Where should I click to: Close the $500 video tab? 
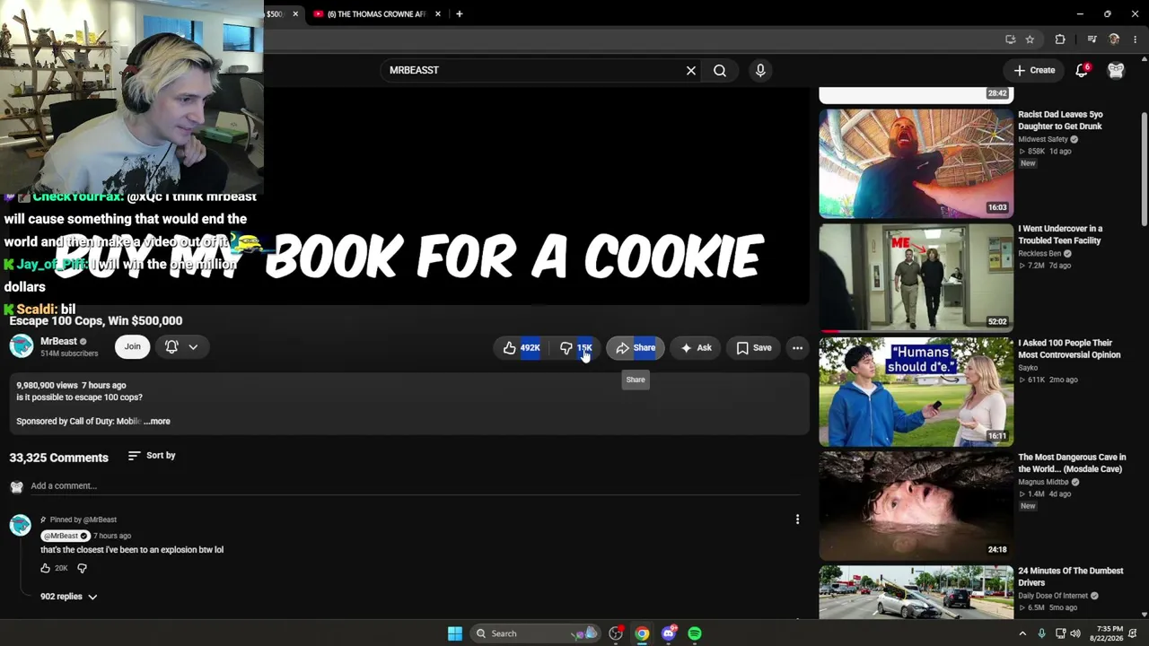coord(295,13)
